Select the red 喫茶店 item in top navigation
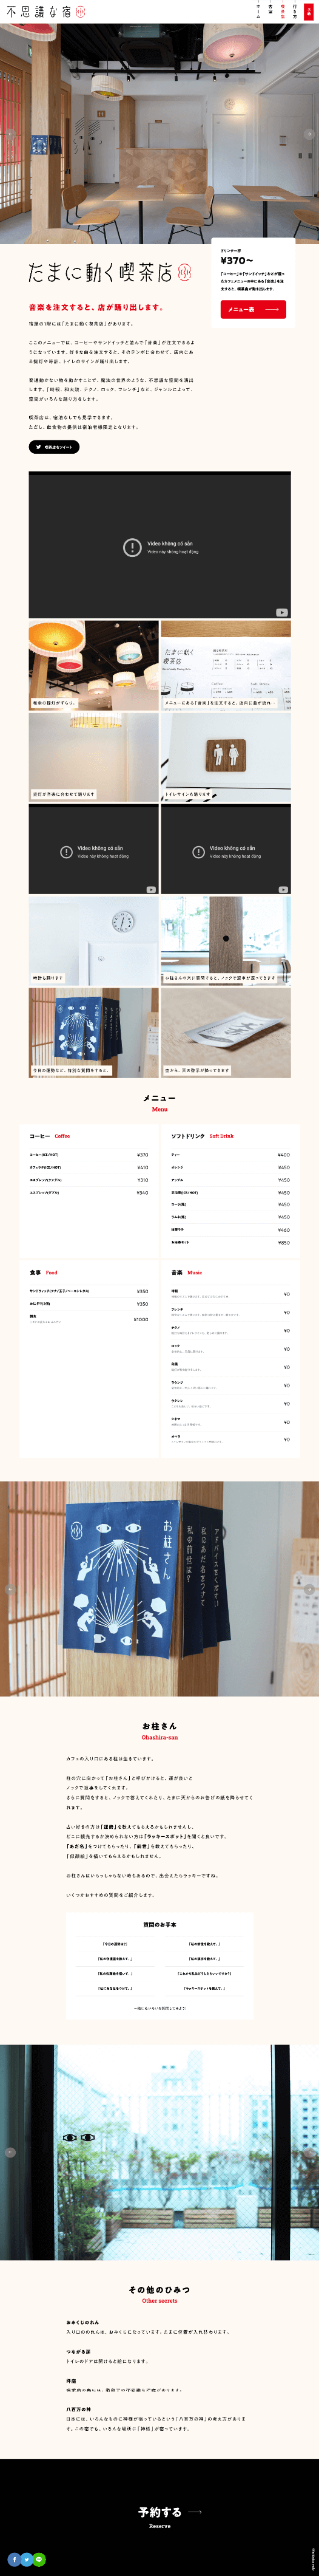Viewport: 319px width, 2576px height. click(x=282, y=11)
